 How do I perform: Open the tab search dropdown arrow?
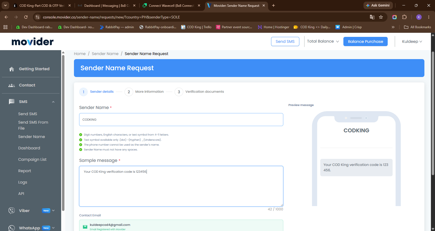click(x=5, y=5)
